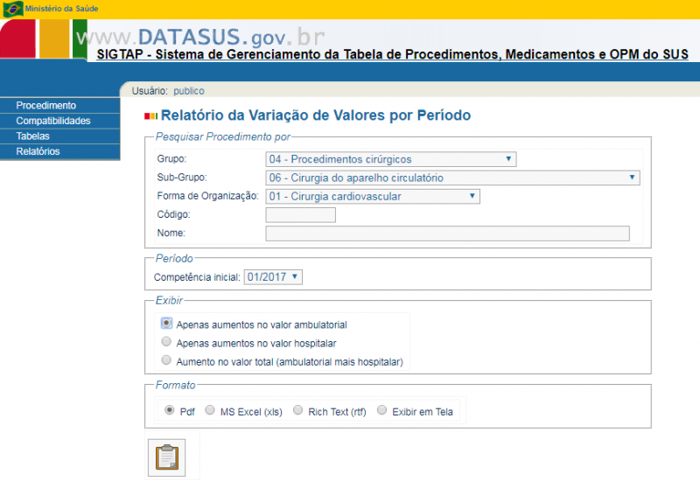Click the clipboard report generation icon

[x=166, y=457]
